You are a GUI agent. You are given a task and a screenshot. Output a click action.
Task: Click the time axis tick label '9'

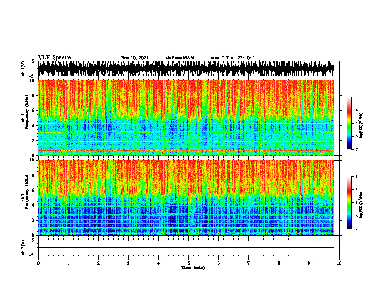click(x=309, y=263)
